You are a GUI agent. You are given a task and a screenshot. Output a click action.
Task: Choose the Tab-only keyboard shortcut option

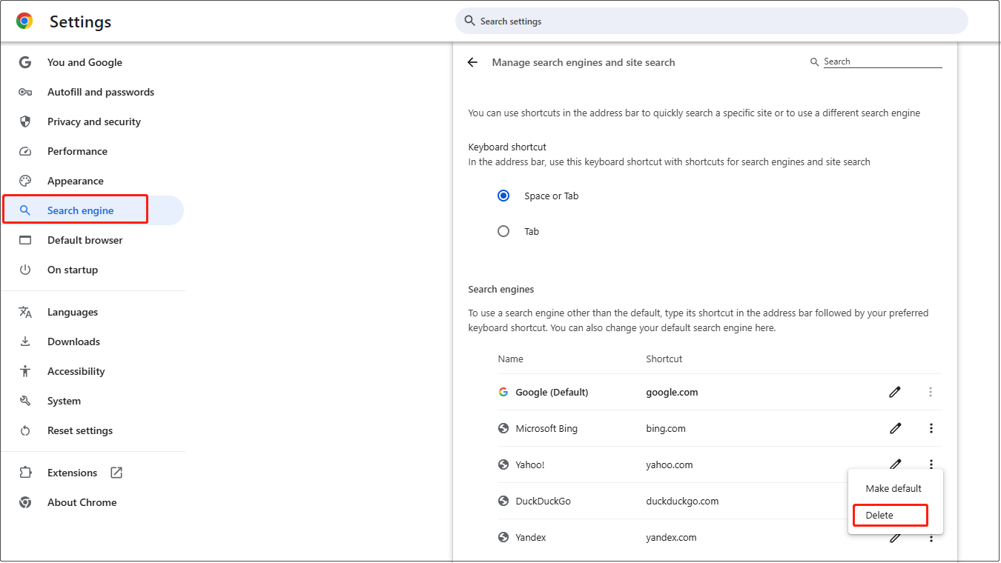[x=503, y=231]
